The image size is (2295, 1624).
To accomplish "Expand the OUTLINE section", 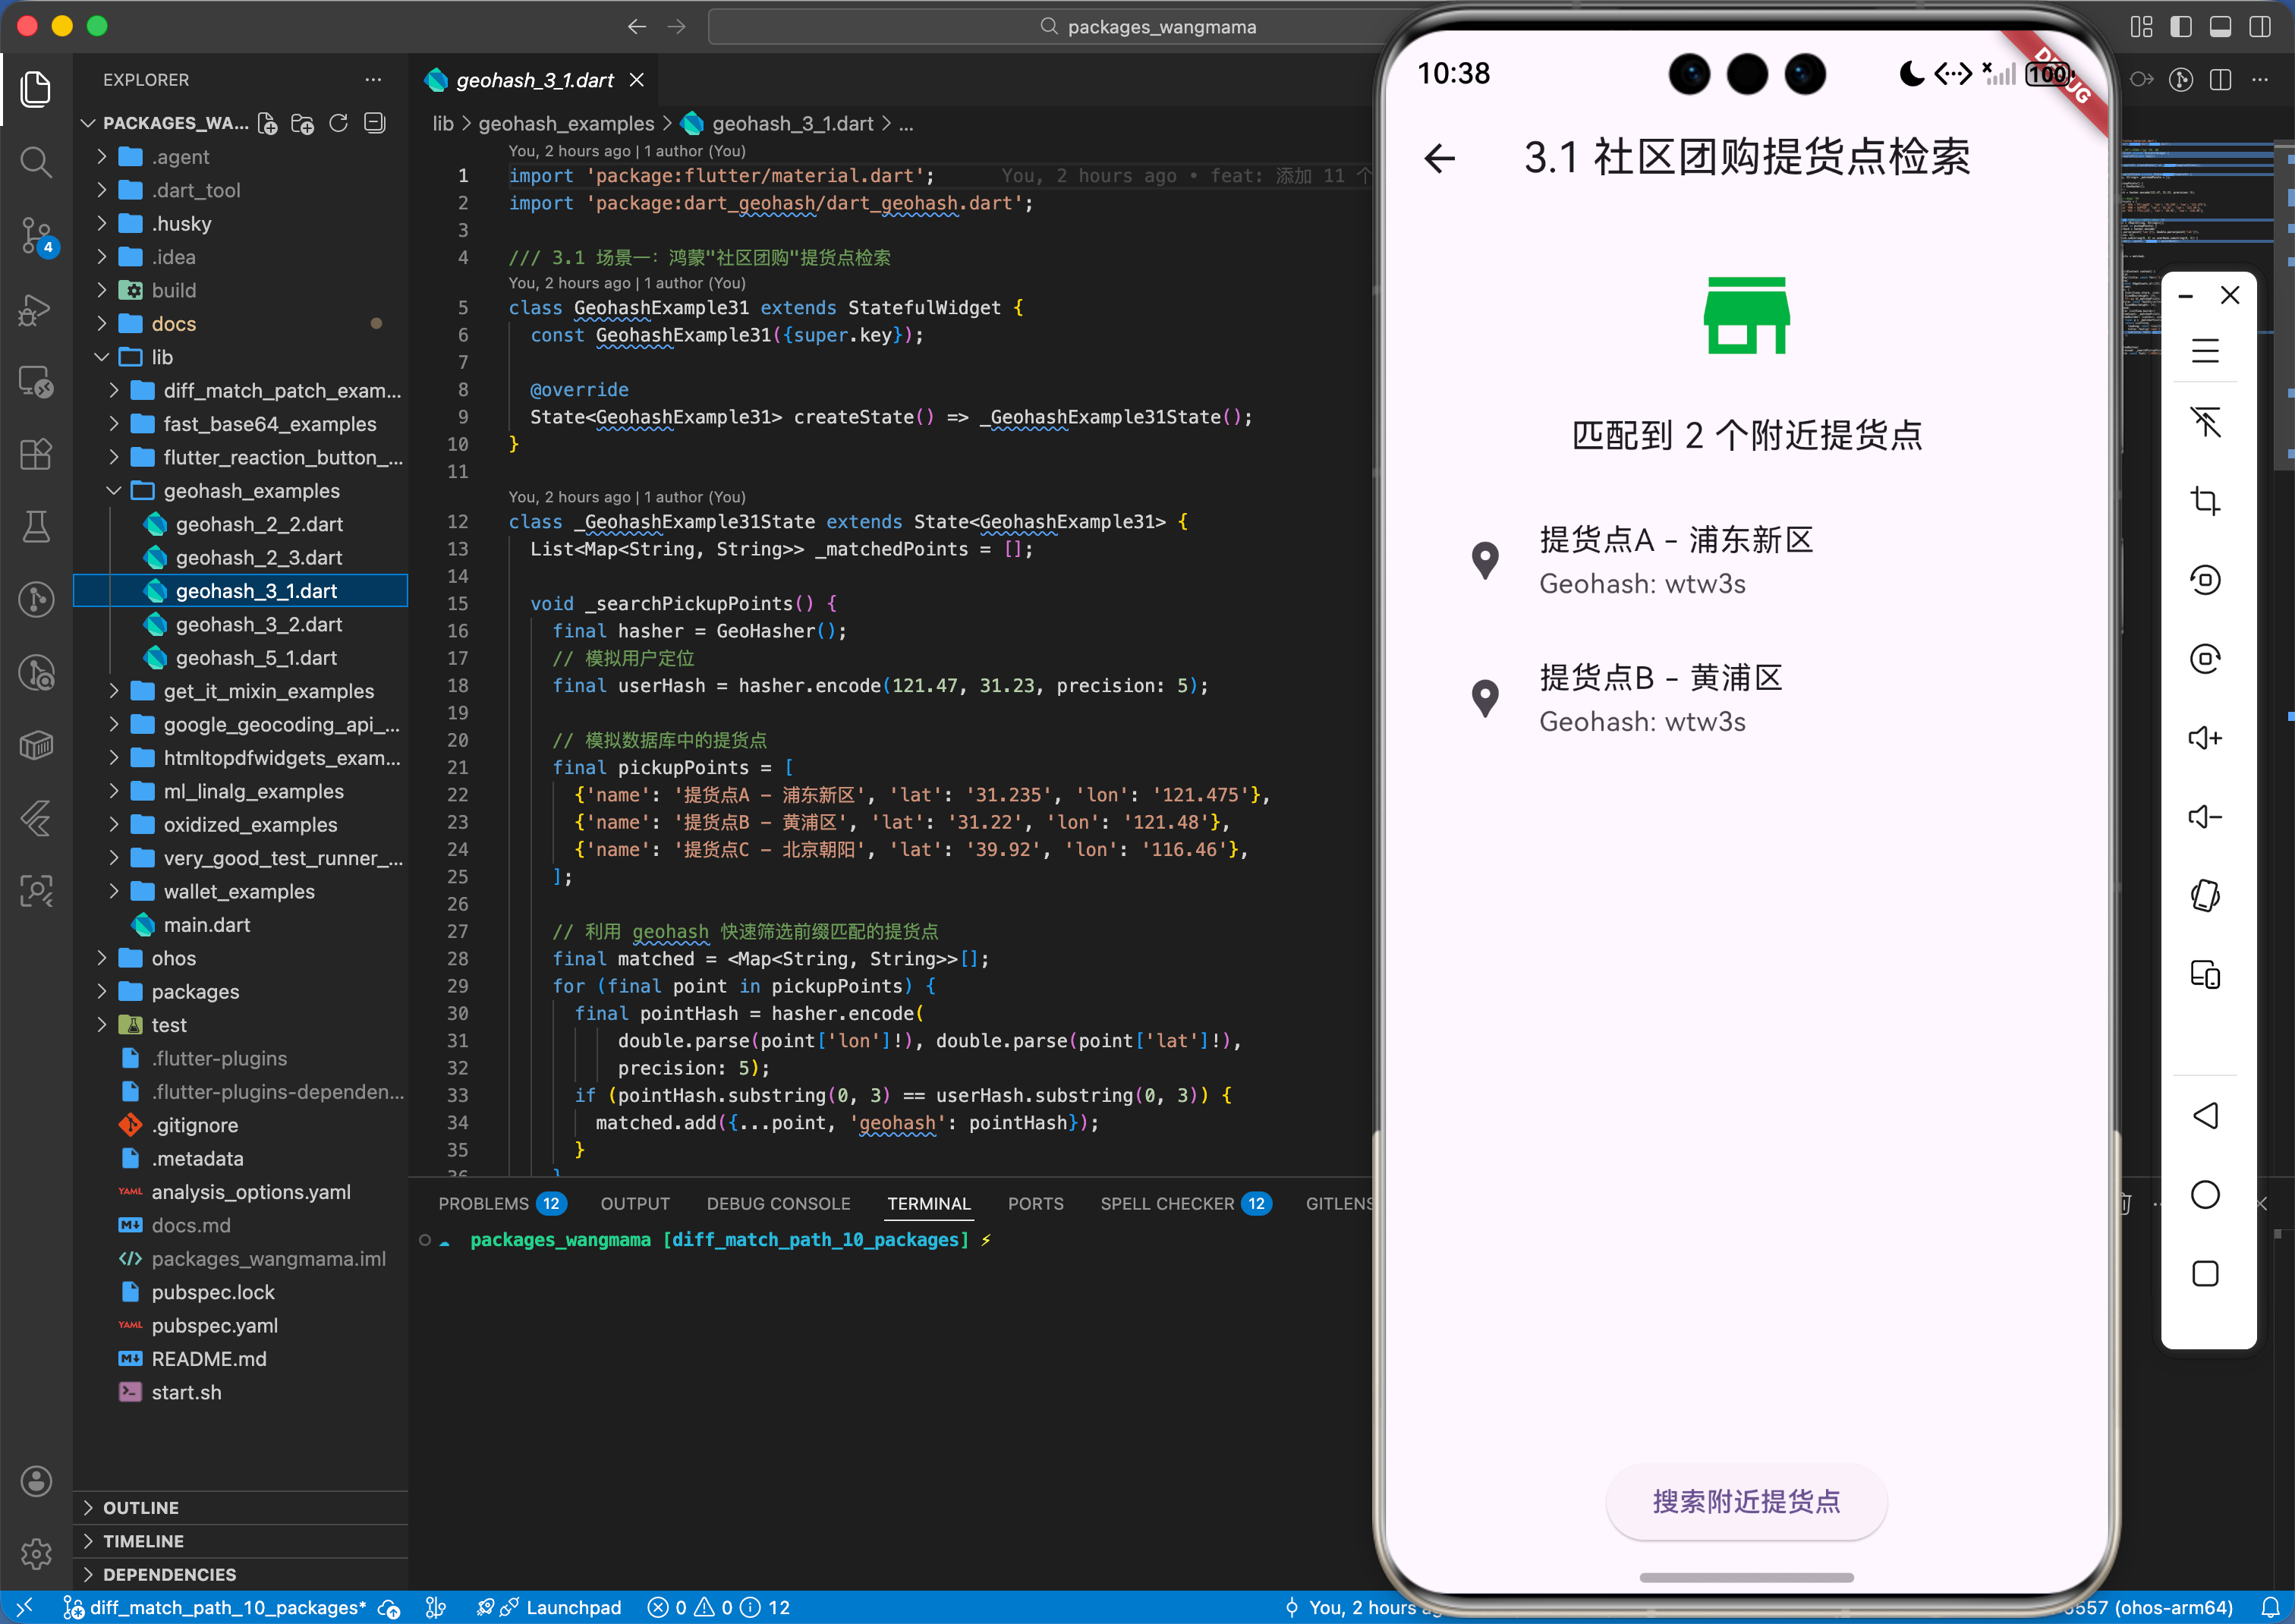I will 141,1507.
